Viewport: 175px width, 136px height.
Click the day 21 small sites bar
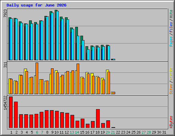114,93
